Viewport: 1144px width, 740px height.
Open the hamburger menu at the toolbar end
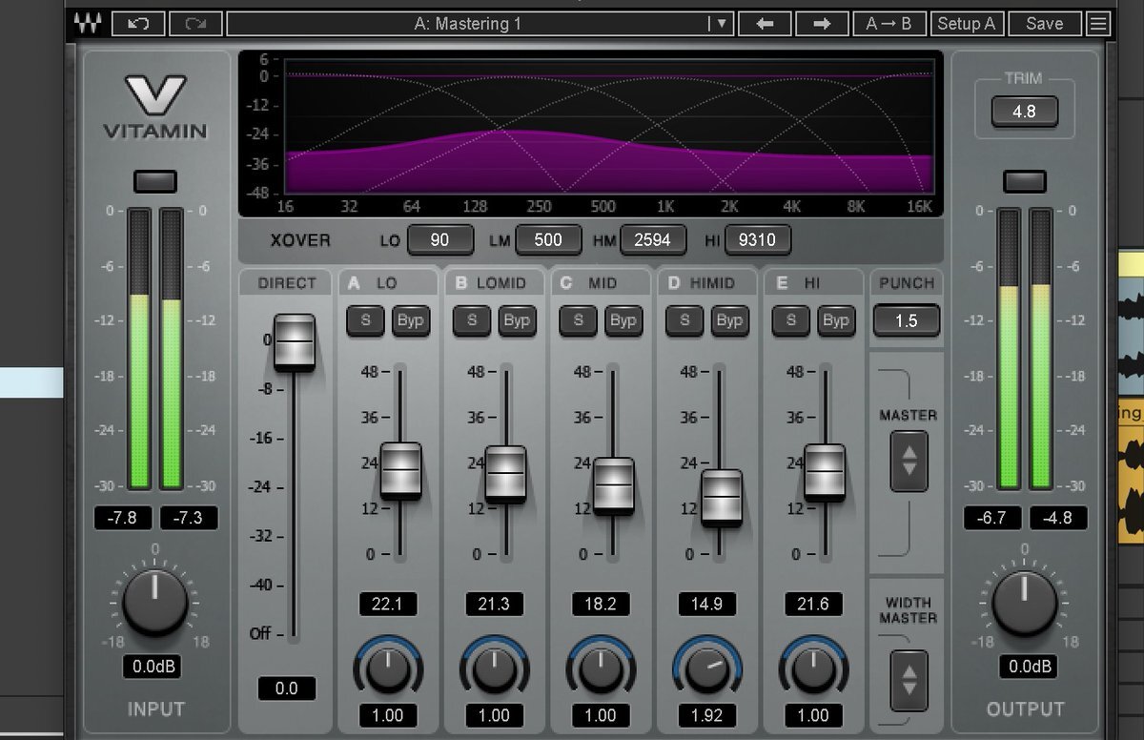[x=1098, y=24]
